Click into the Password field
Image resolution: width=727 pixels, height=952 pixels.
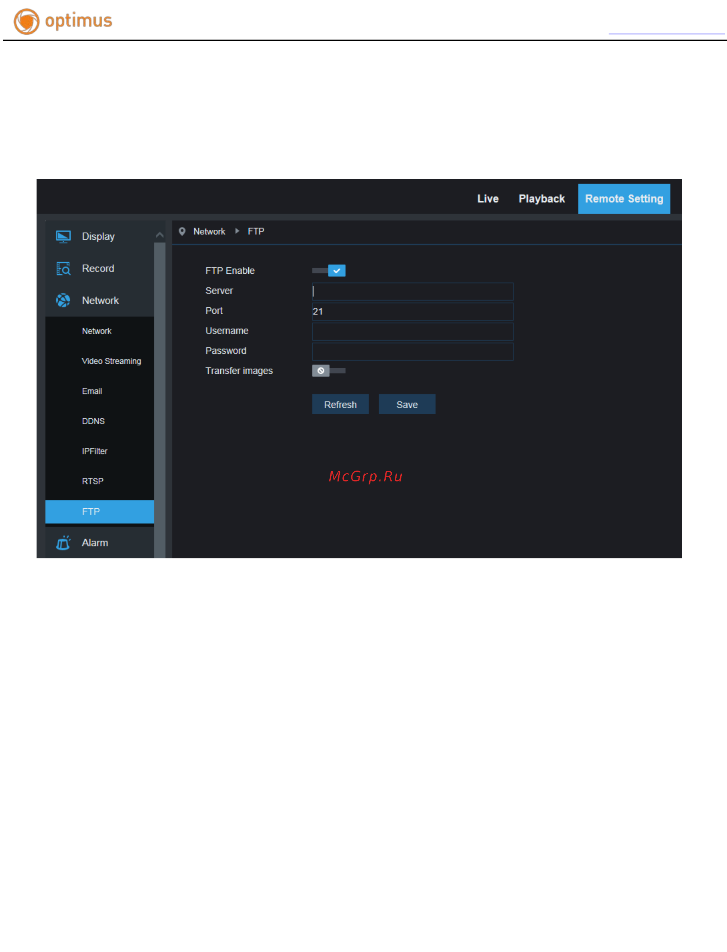412,352
